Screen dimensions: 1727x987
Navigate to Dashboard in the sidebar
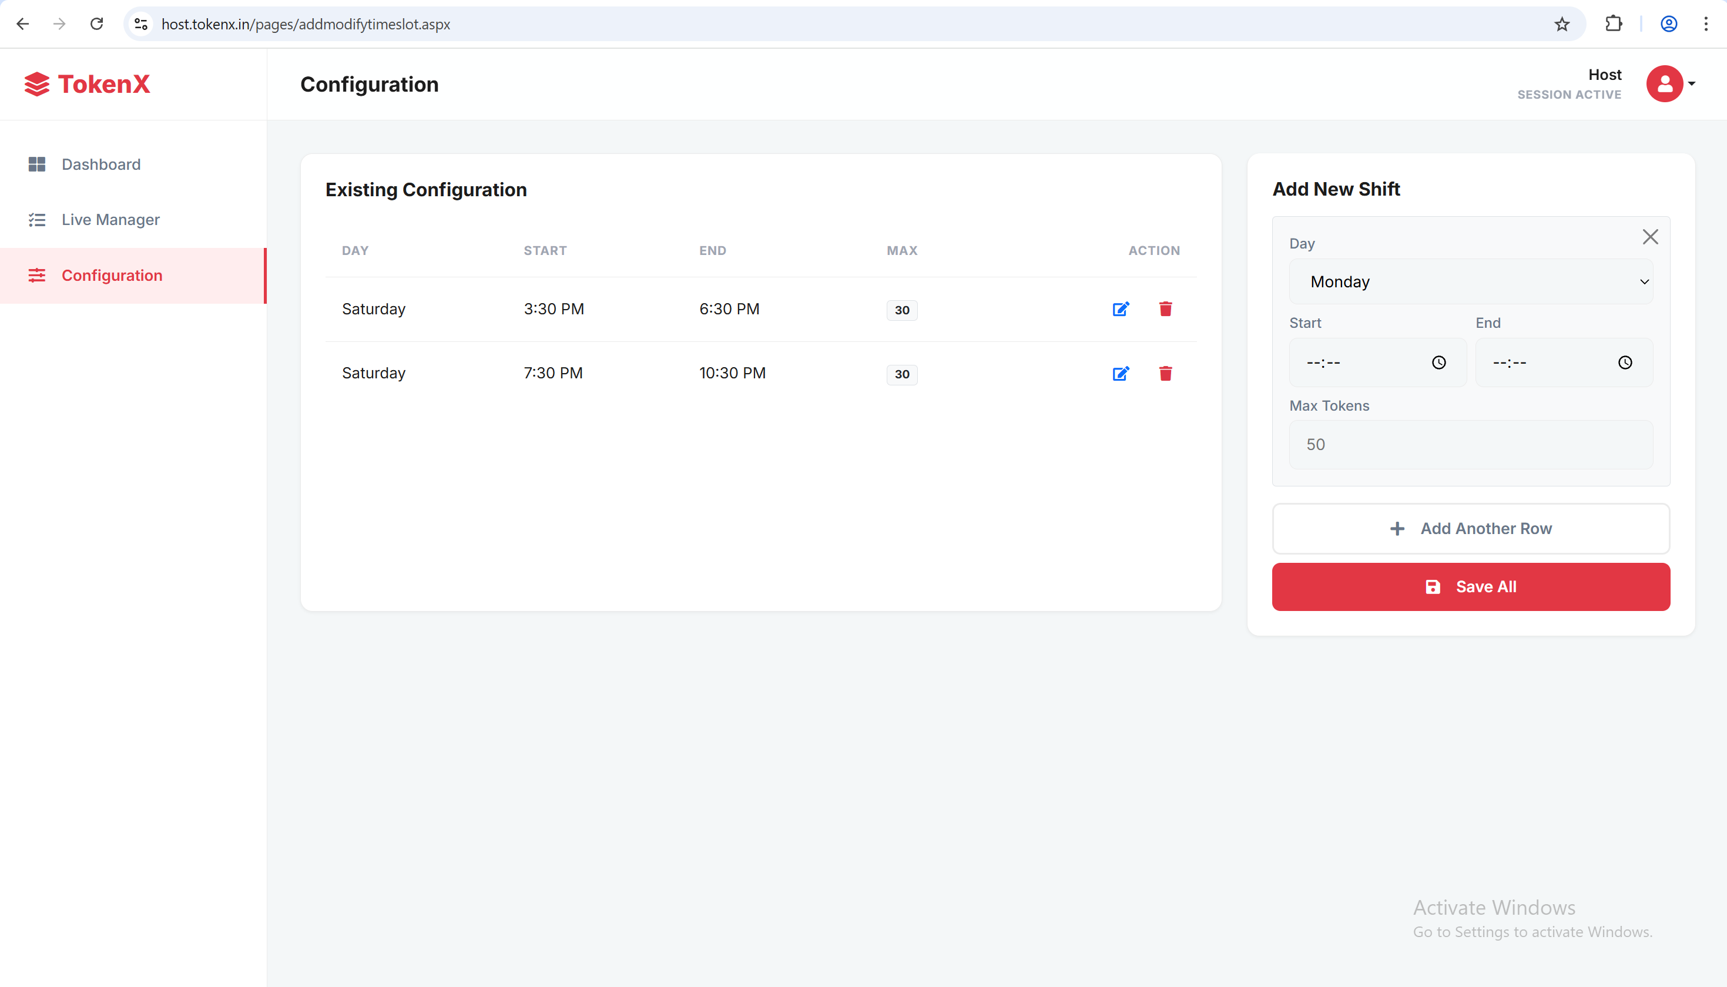(x=100, y=163)
